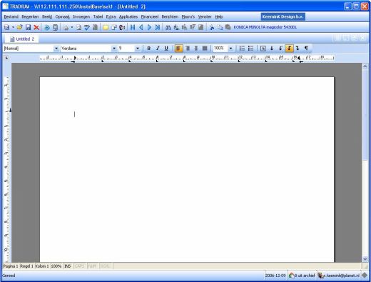Go to next record arrow icon
The image size is (371, 282).
click(x=149, y=27)
